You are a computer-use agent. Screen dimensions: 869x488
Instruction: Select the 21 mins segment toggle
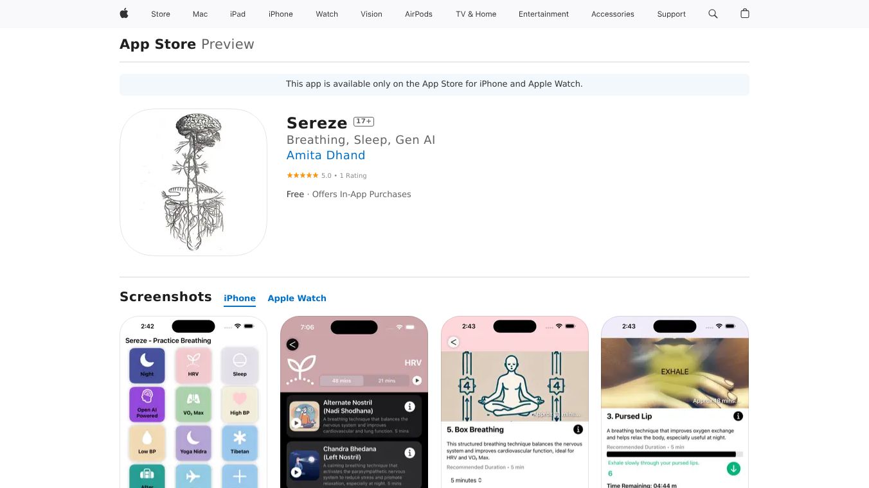point(387,381)
